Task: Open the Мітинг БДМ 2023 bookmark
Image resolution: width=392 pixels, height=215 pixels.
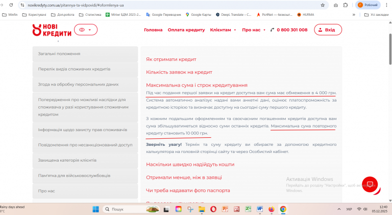Action: 123,15
